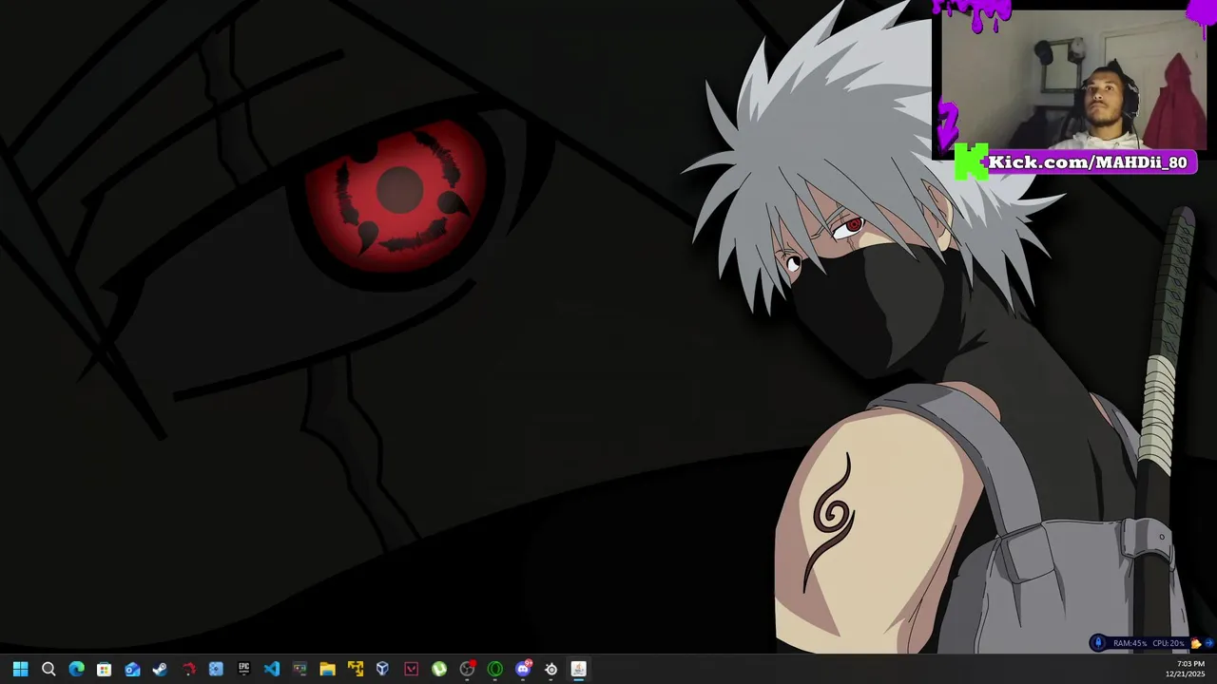Click the green Kick logo on overlay

point(971,161)
